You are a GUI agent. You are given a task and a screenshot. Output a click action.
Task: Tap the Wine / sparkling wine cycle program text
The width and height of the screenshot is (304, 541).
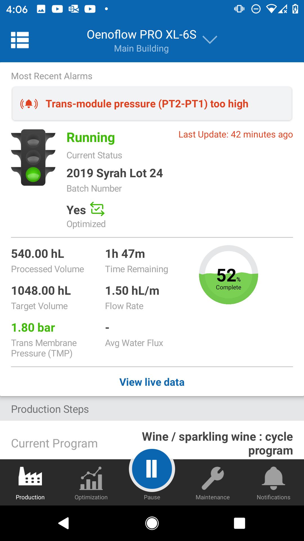(x=217, y=443)
